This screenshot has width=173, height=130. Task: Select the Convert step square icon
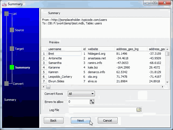[6, 84]
